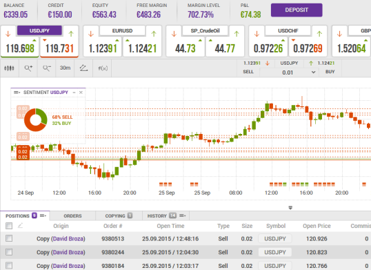This screenshot has height=270, width=371.
Task: Click Sell at 1.12391 in the order bar
Action: click(248, 72)
